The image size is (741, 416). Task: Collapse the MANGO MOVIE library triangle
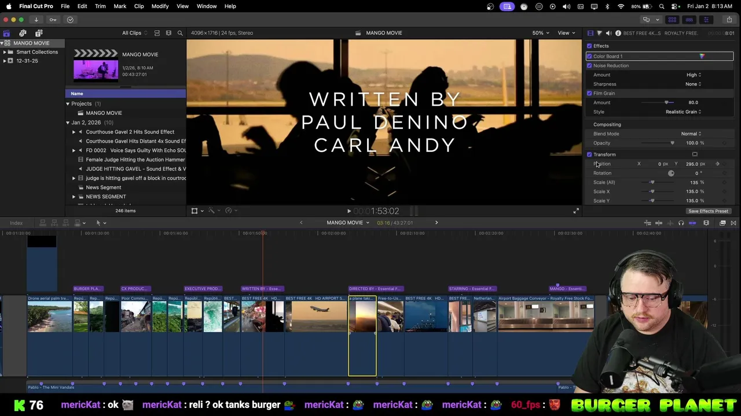tap(2, 43)
